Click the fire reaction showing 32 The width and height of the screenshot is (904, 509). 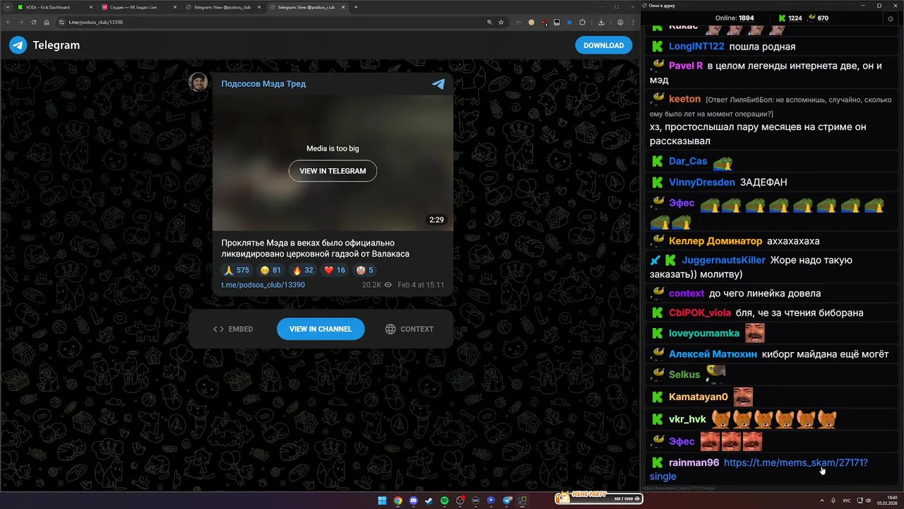(302, 270)
